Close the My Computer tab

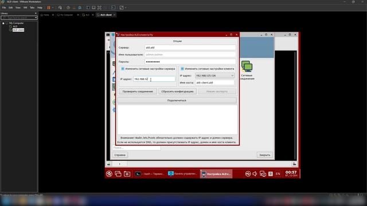pyautogui.click(x=78, y=15)
